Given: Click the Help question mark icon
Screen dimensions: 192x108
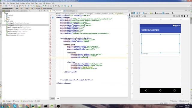Looking at the screenshot, I should pyautogui.click(x=71, y=6).
